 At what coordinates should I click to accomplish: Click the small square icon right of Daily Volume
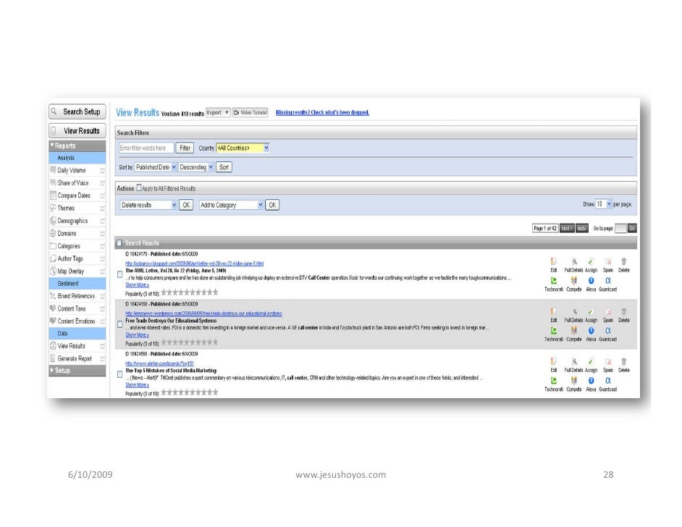point(102,170)
